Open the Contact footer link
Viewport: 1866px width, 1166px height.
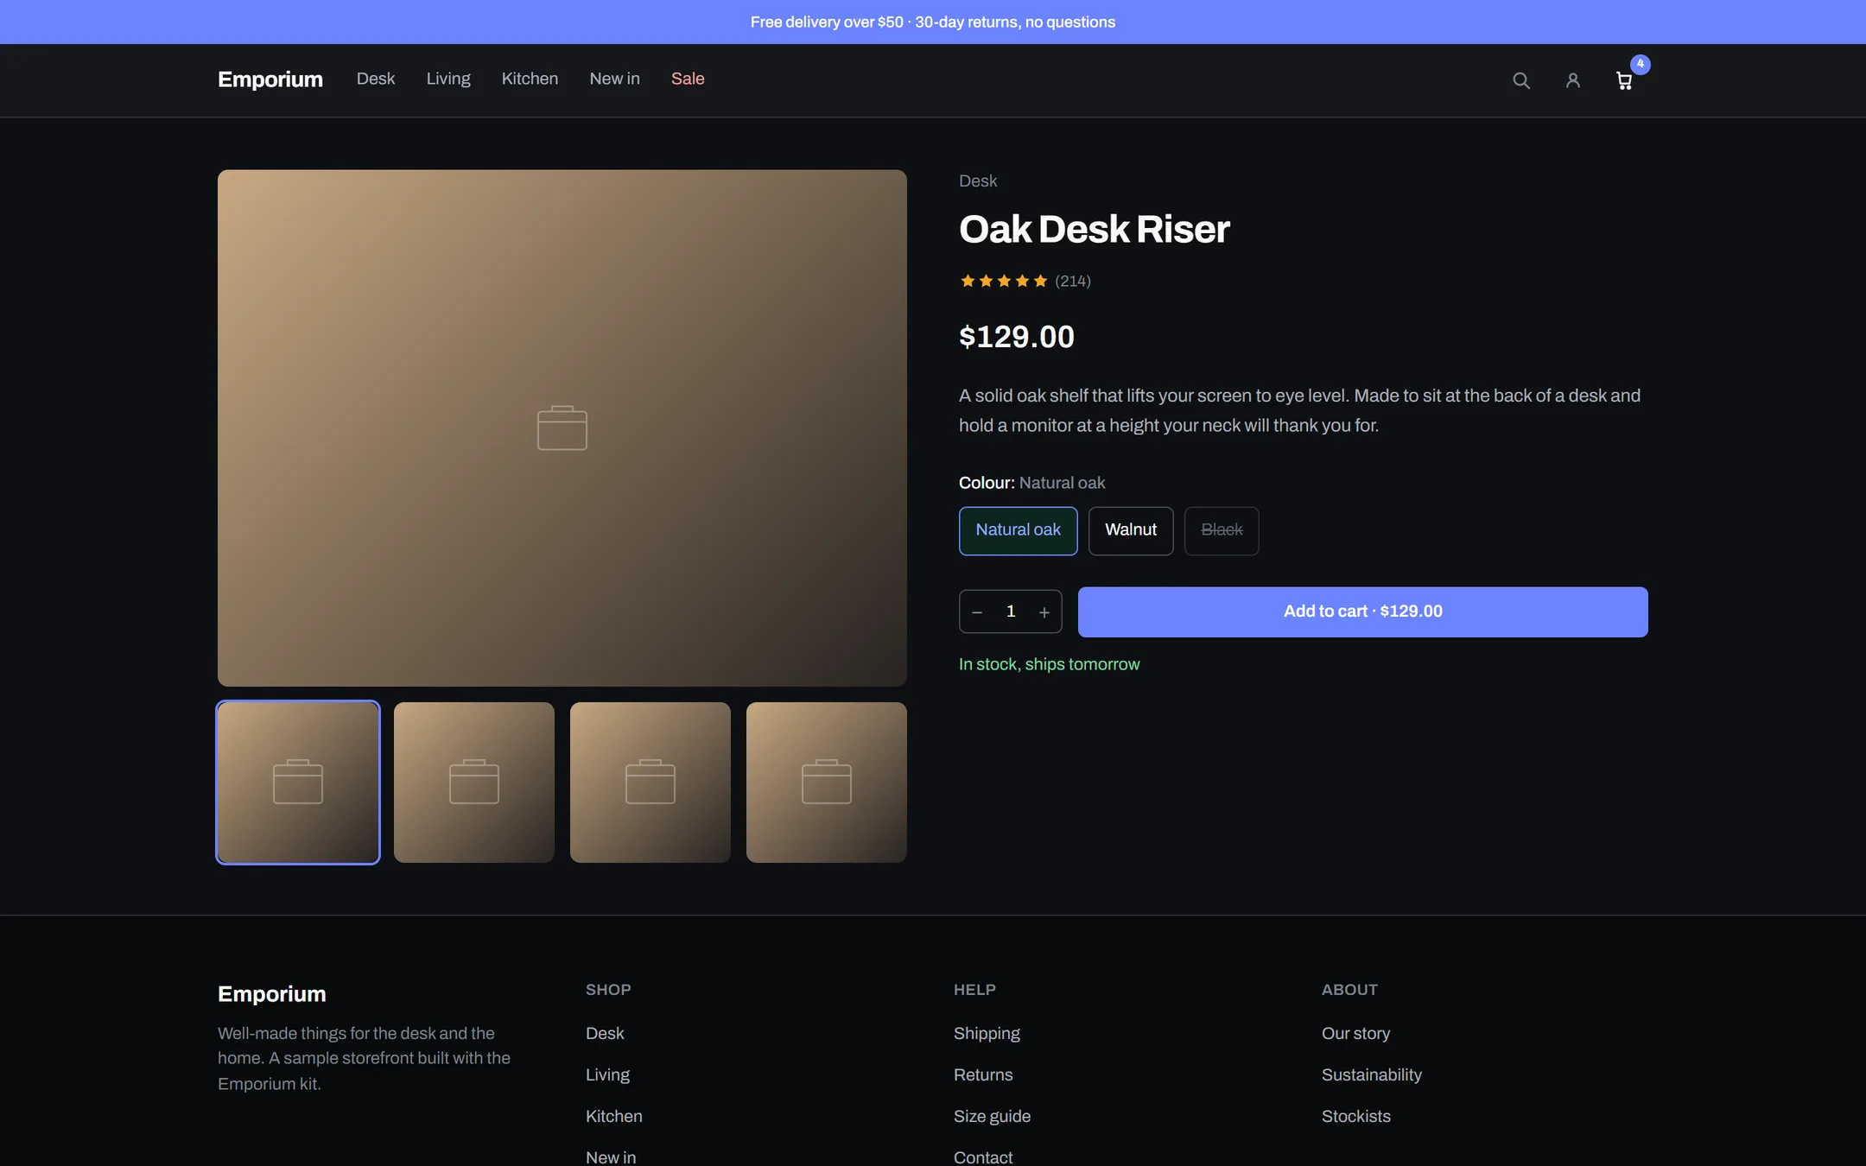pos(983,1157)
